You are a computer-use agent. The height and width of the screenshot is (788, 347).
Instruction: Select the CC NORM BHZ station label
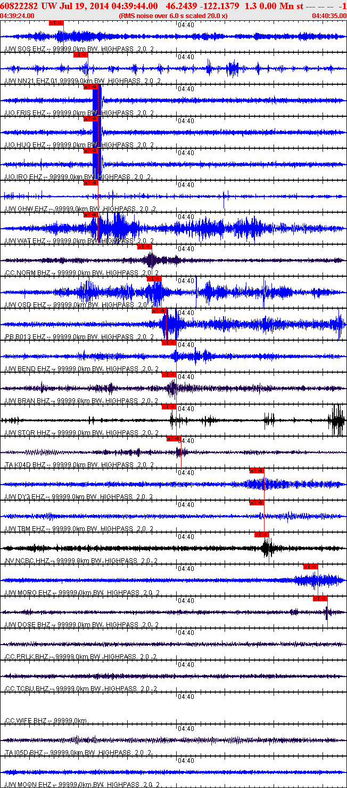[x=29, y=273]
